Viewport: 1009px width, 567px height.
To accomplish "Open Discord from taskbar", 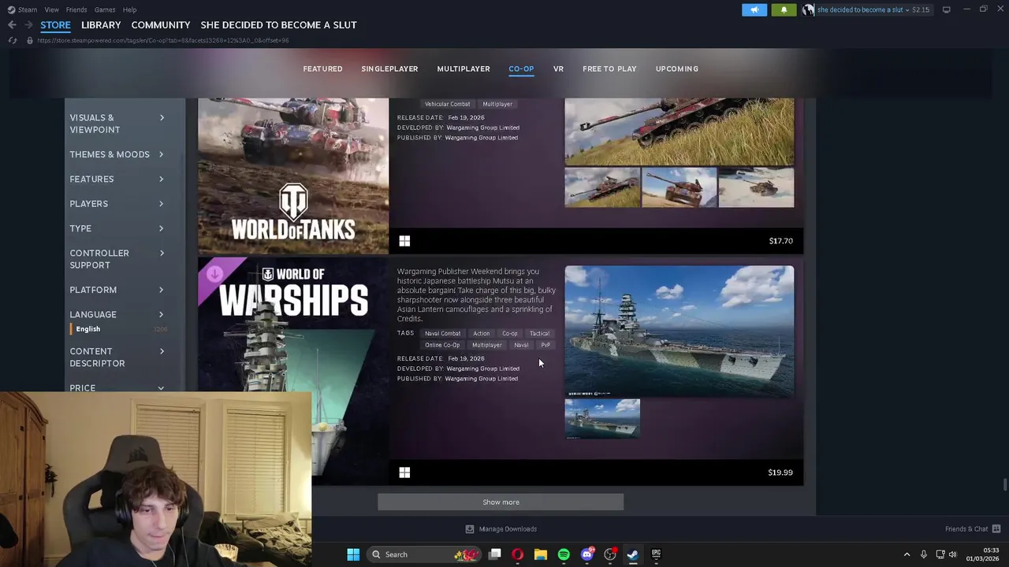I will (586, 554).
